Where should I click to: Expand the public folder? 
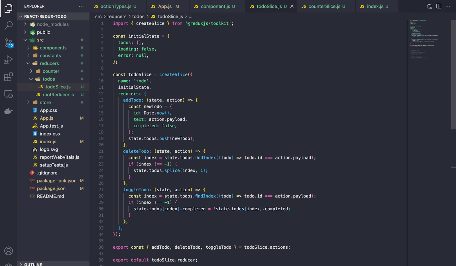pos(53,32)
